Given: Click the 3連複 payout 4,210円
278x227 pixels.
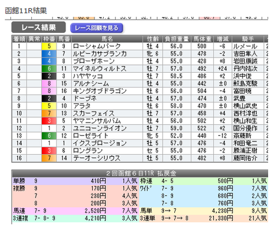Looking at the screenshot, I should coord(96,218).
